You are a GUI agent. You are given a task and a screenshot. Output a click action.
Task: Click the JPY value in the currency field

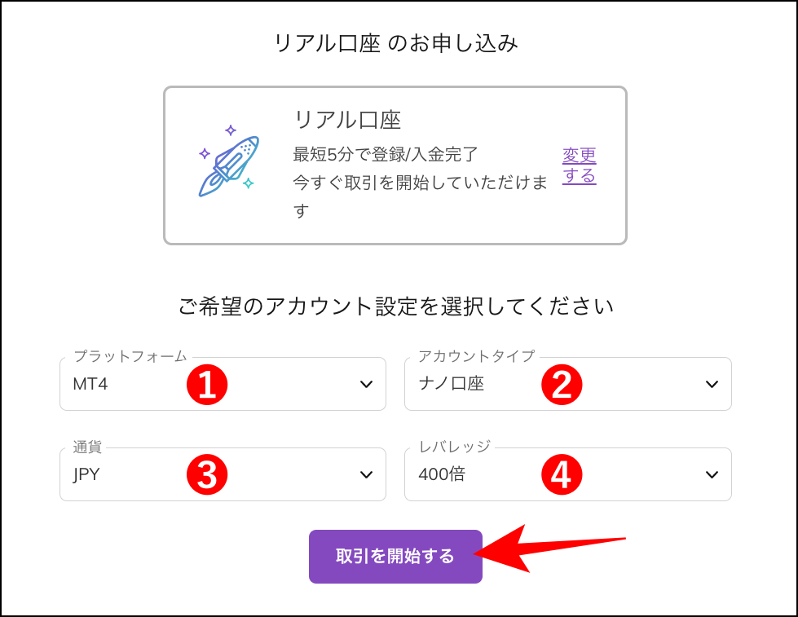pos(86,474)
